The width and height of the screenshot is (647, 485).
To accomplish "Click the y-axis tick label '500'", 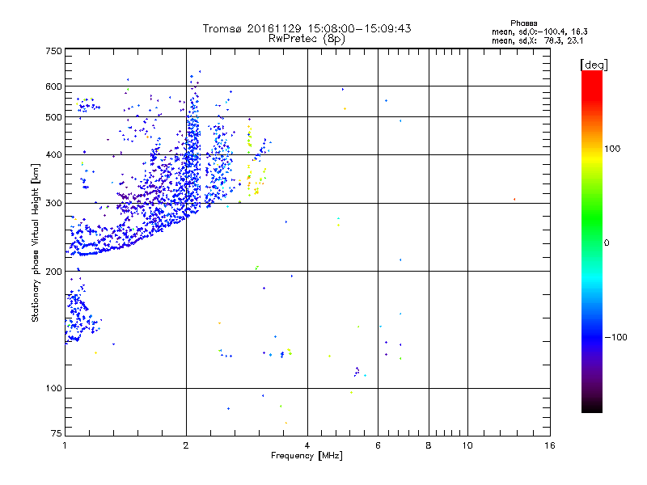I will 53,117.
